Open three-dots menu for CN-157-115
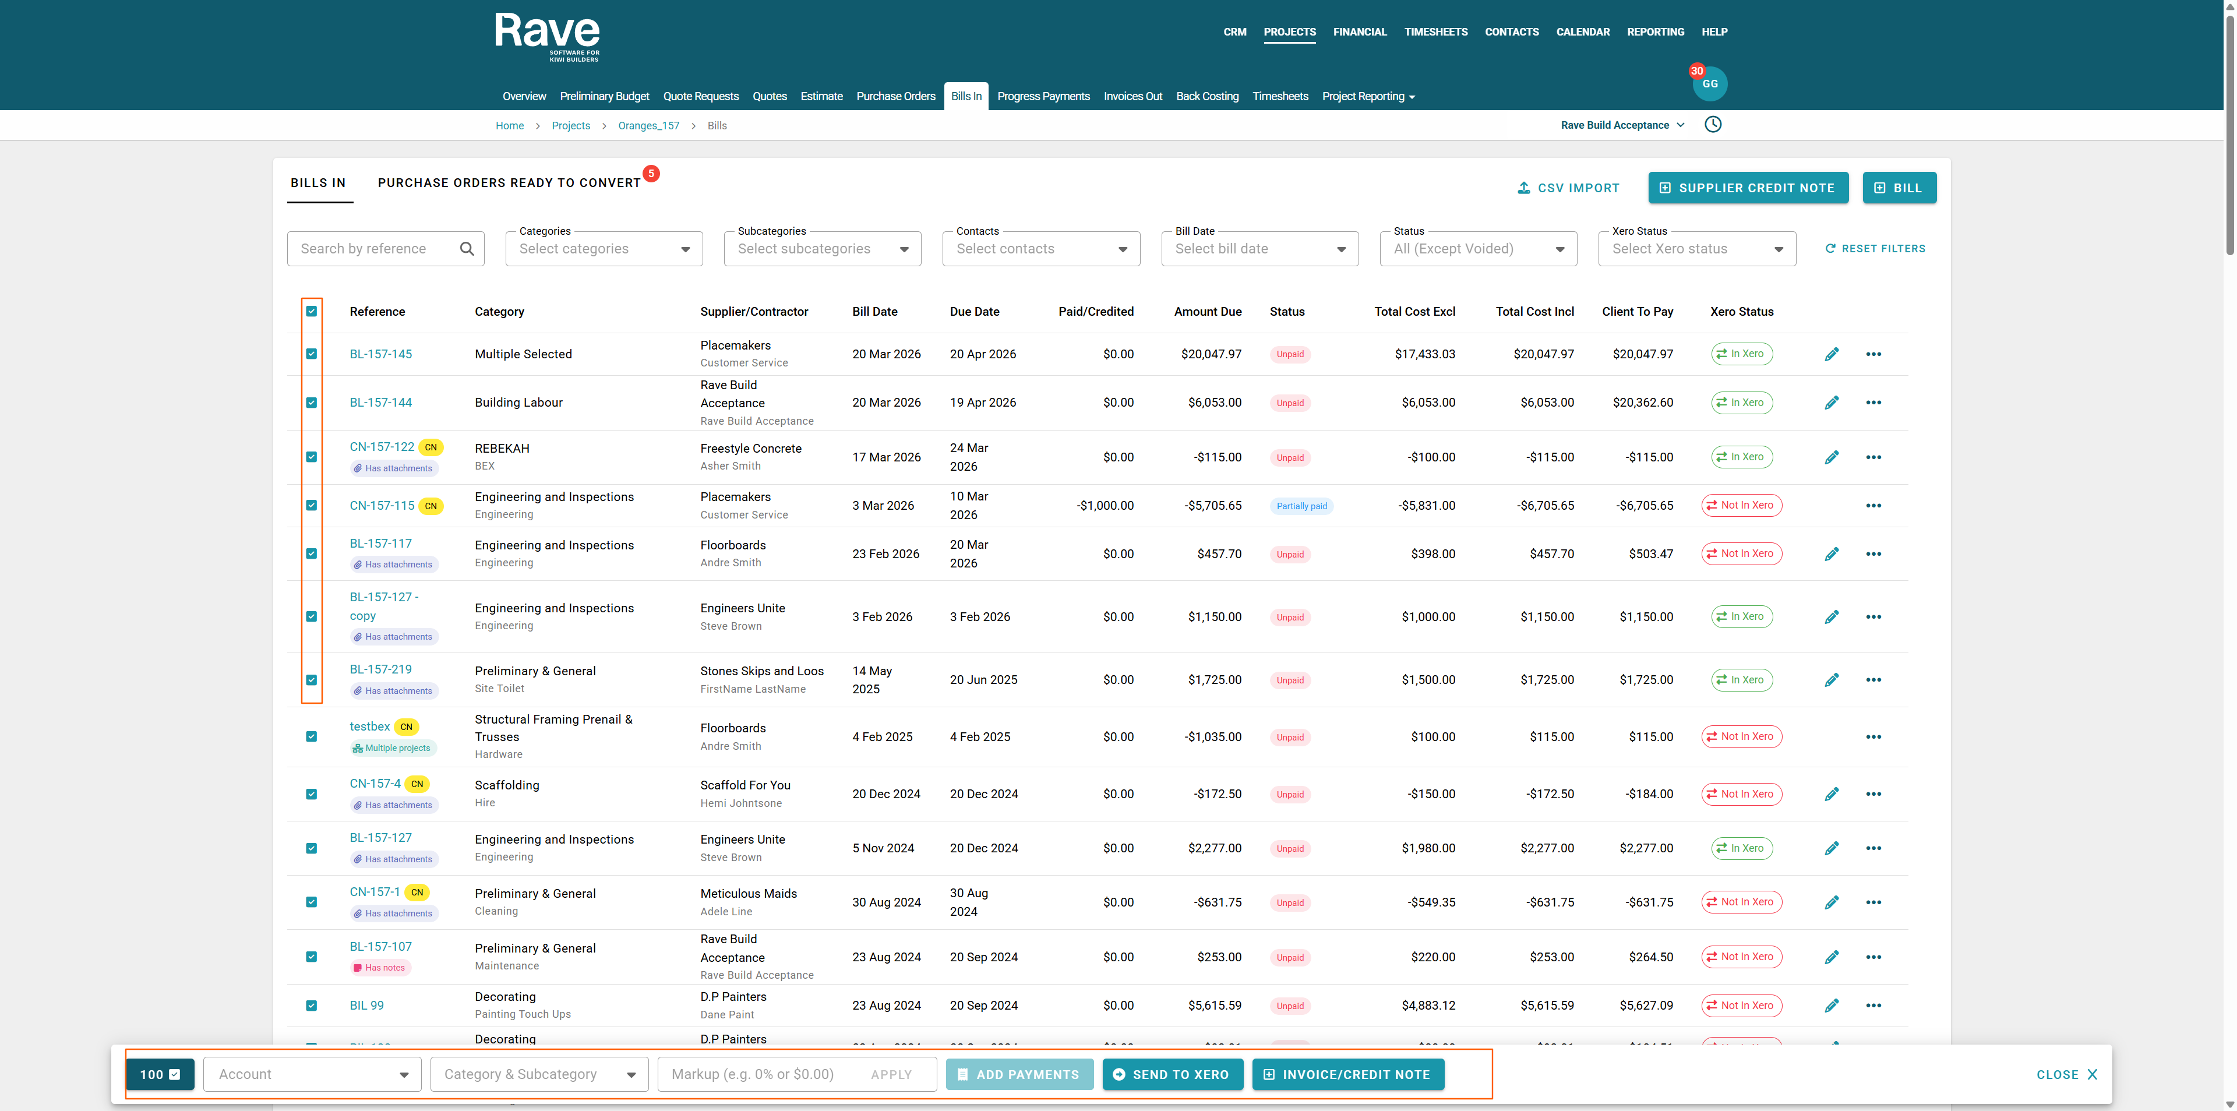This screenshot has height=1111, width=2237. pos(1873,506)
